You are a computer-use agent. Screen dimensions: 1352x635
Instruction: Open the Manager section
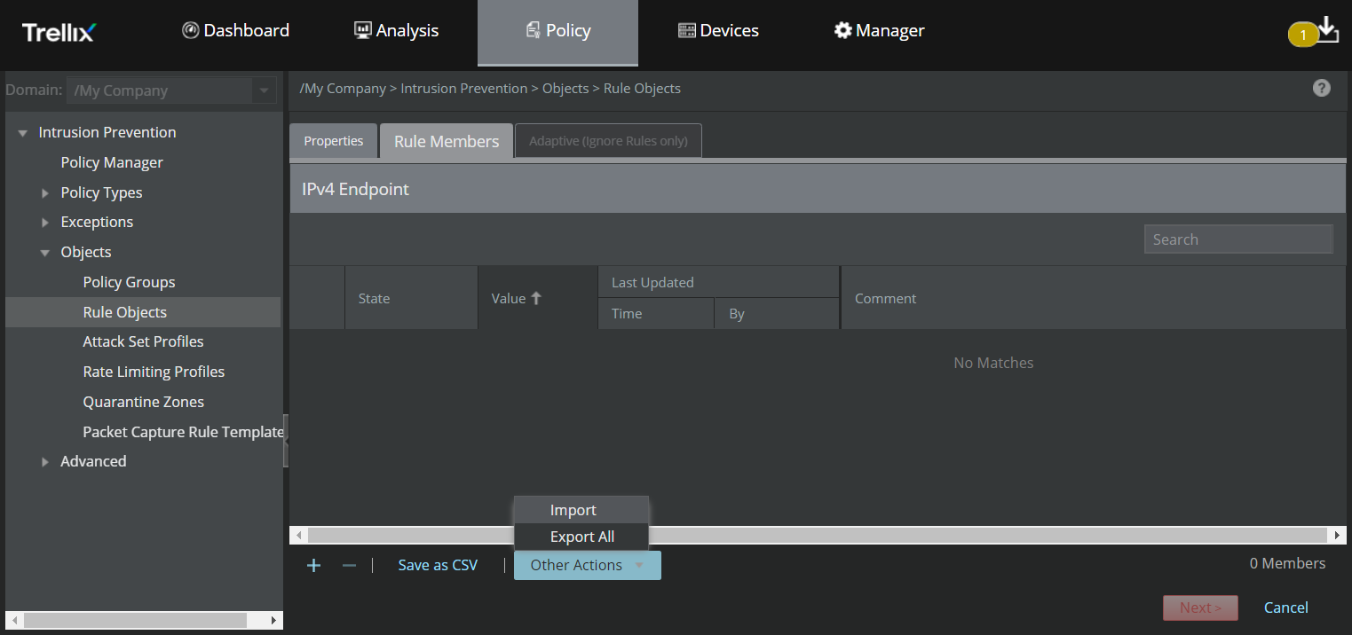coord(879,30)
